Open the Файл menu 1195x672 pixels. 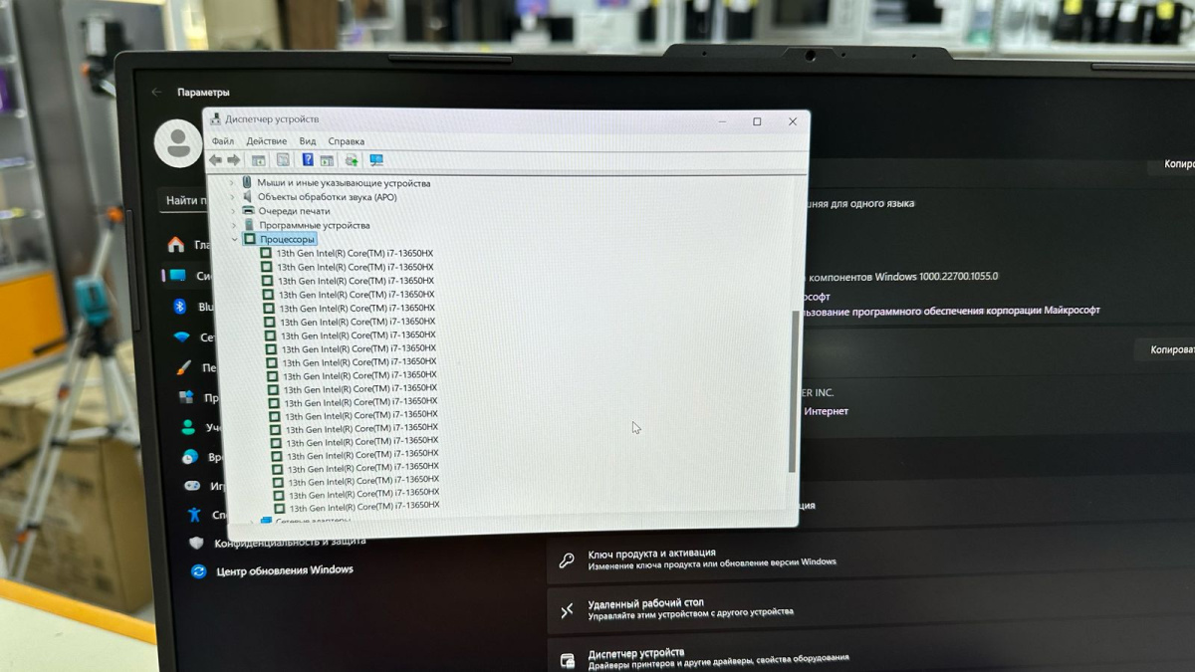[222, 141]
